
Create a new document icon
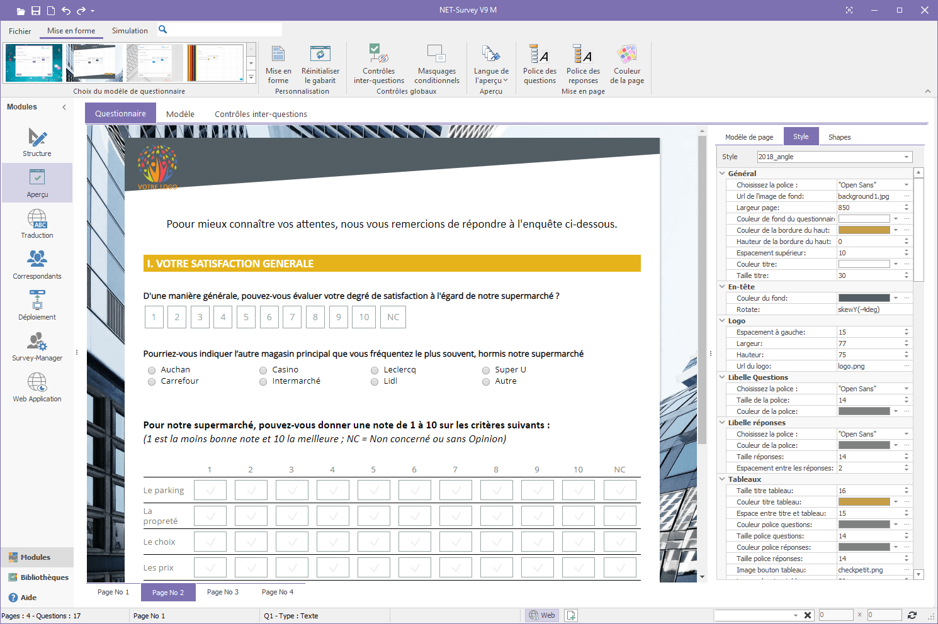coord(51,11)
